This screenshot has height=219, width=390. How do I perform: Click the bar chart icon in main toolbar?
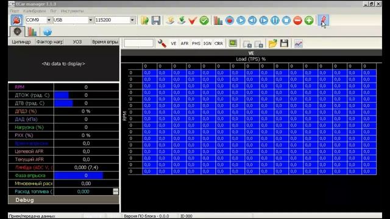218,20
